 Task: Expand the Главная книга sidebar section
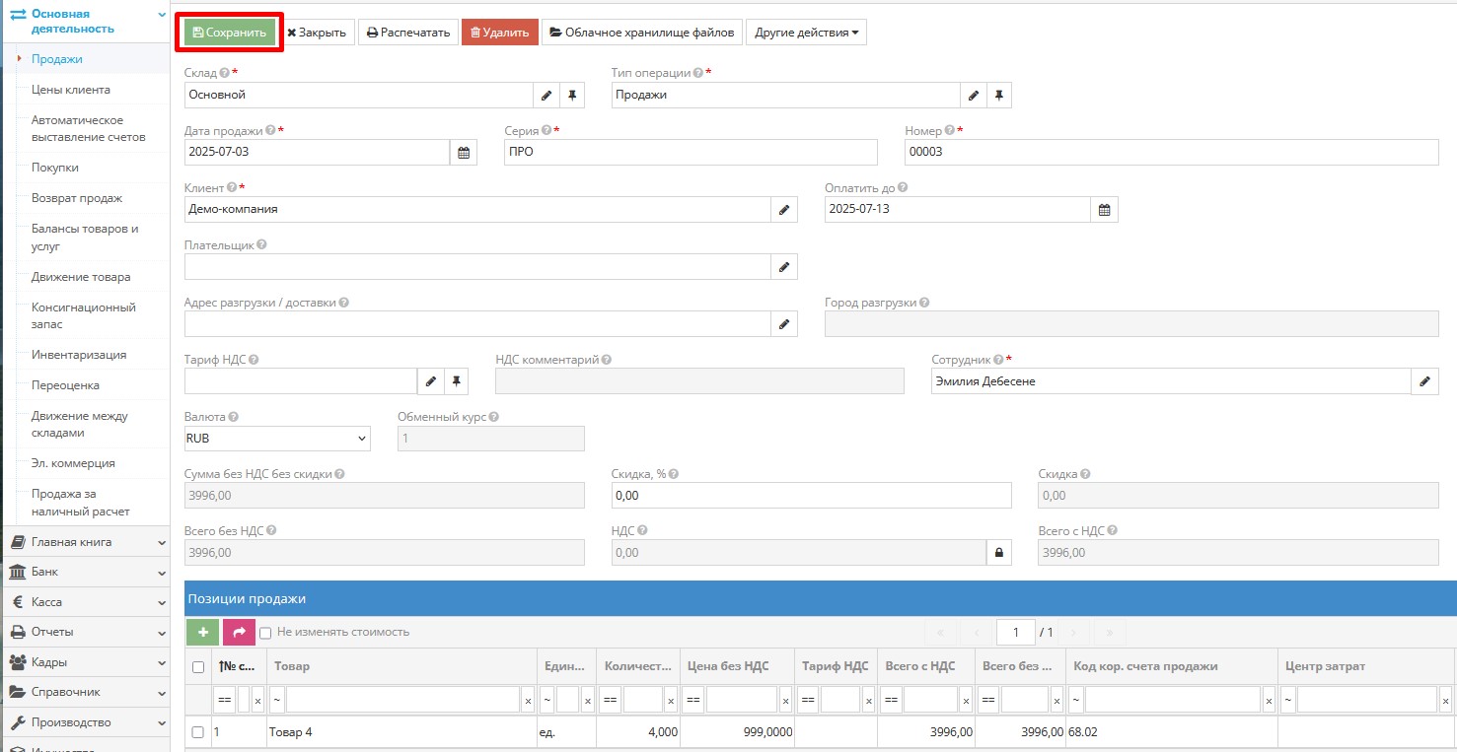click(x=86, y=542)
